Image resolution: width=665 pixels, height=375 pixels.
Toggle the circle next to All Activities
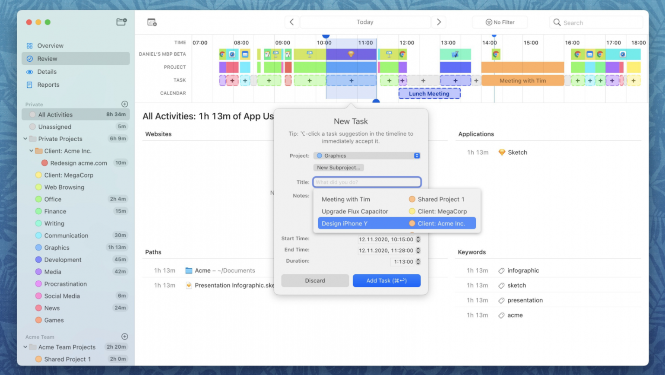point(32,114)
